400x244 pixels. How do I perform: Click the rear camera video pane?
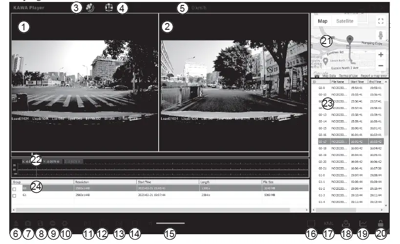pyautogui.click(x=234, y=82)
